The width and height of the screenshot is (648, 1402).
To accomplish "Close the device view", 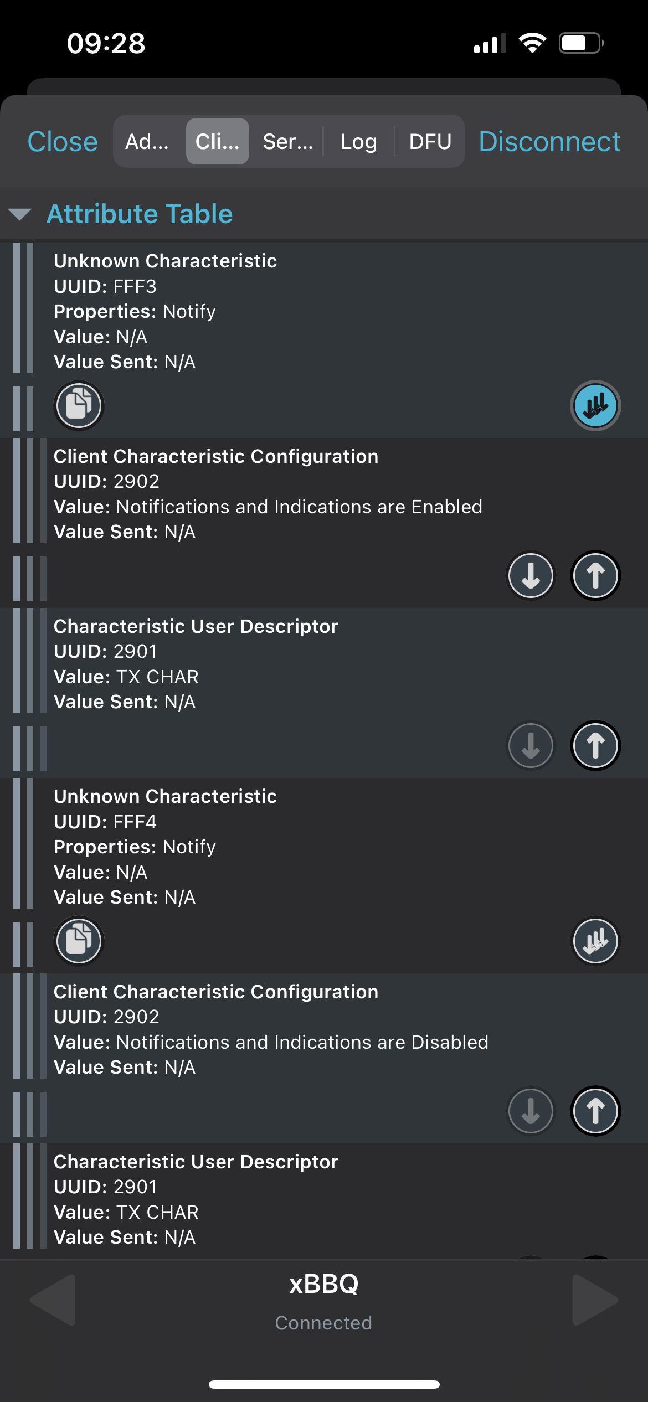I will [63, 141].
